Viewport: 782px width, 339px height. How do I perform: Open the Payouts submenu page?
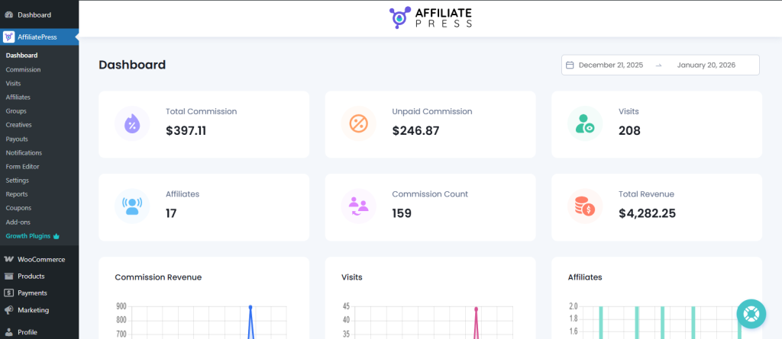point(17,139)
